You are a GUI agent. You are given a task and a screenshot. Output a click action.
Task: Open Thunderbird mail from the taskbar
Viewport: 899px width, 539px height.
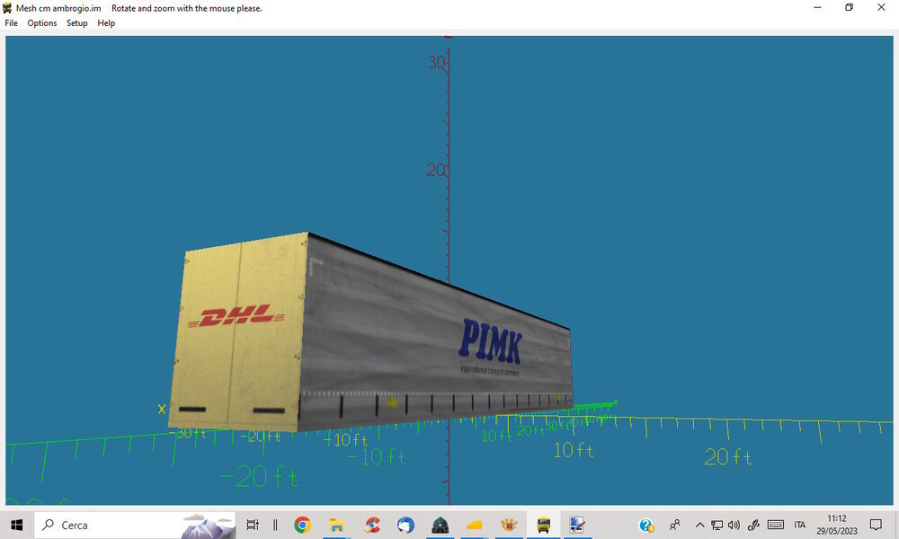[x=406, y=525]
